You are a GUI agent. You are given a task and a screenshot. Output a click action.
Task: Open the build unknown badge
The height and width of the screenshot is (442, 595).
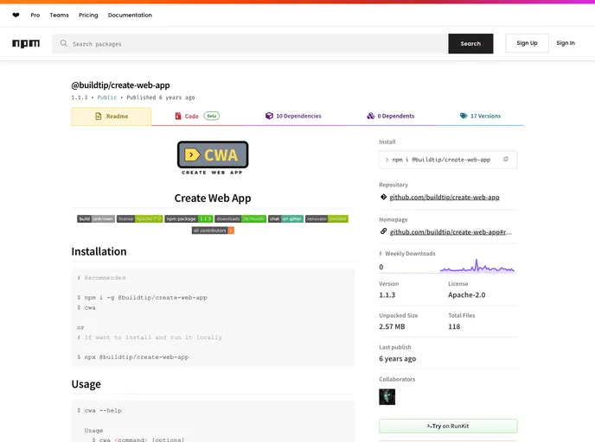tap(96, 219)
